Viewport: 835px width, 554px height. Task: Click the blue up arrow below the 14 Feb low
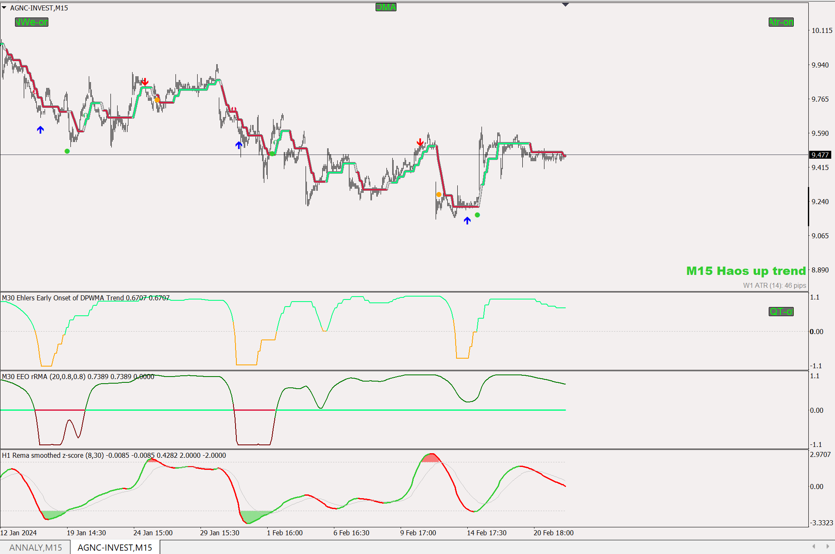467,221
